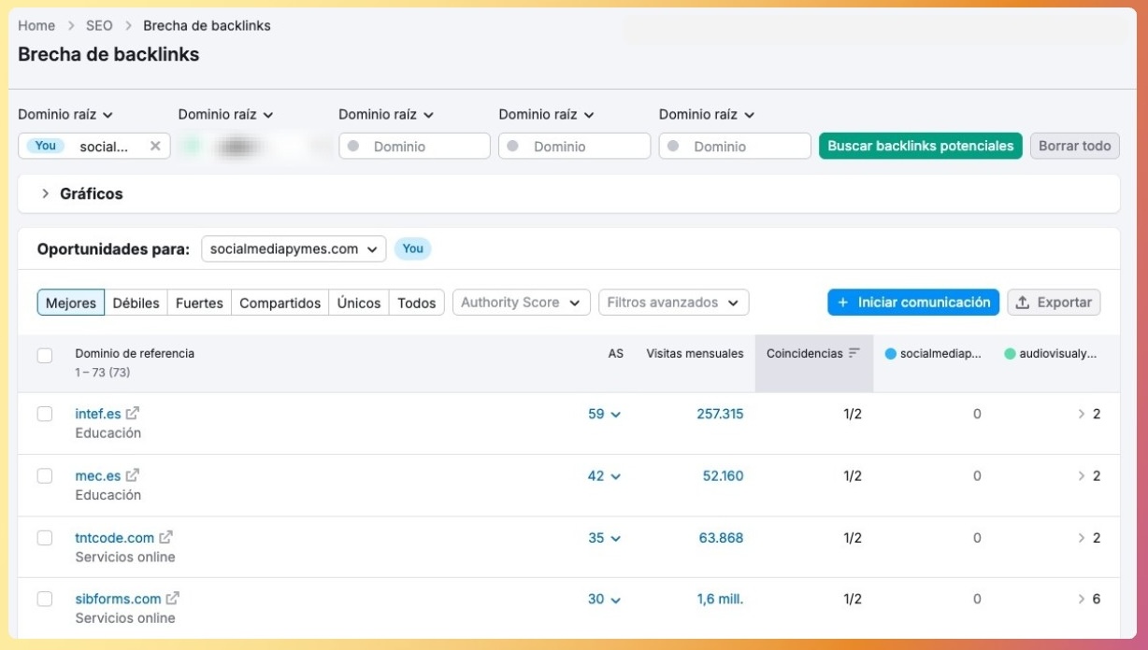Tick the checkbox for tntcode.com
This screenshot has height=650, width=1148.
click(x=45, y=538)
